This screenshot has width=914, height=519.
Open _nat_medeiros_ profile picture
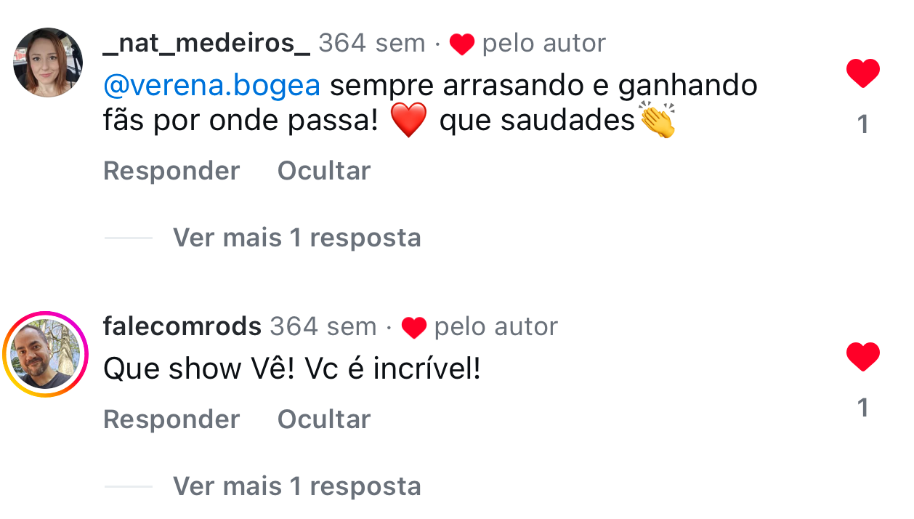point(48,63)
